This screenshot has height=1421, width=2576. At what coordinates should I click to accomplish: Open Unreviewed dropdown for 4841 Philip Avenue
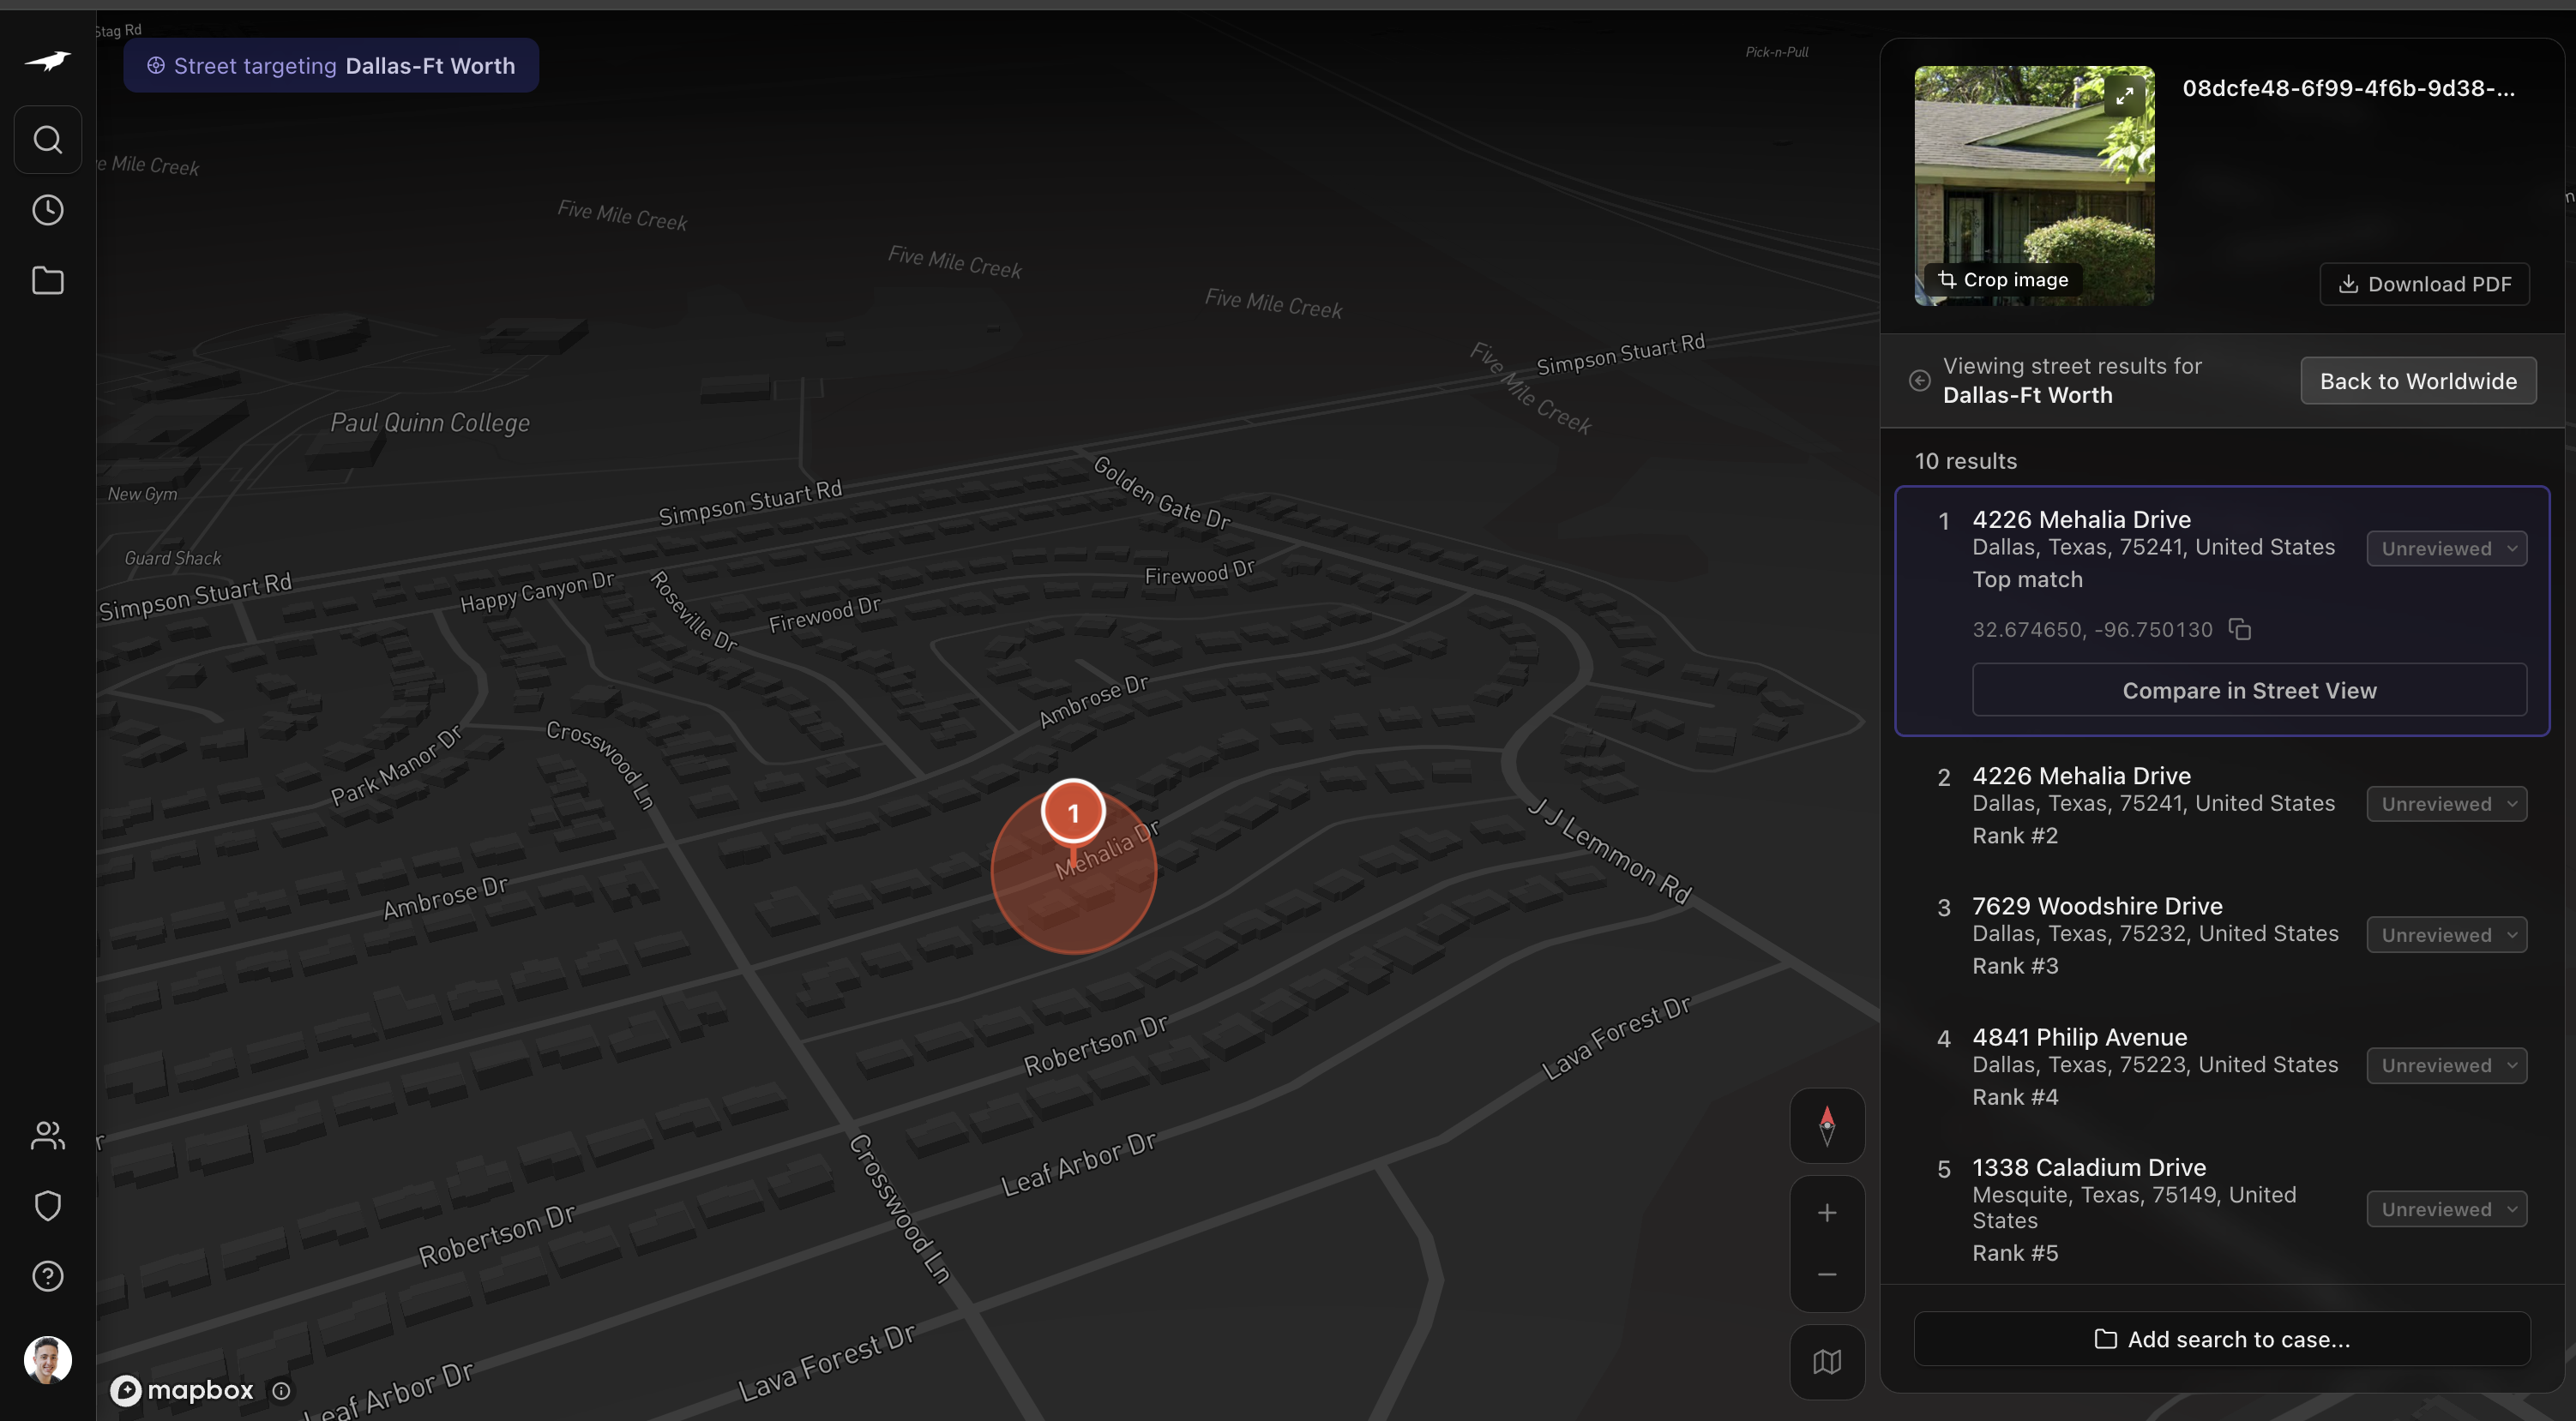(x=2446, y=1065)
